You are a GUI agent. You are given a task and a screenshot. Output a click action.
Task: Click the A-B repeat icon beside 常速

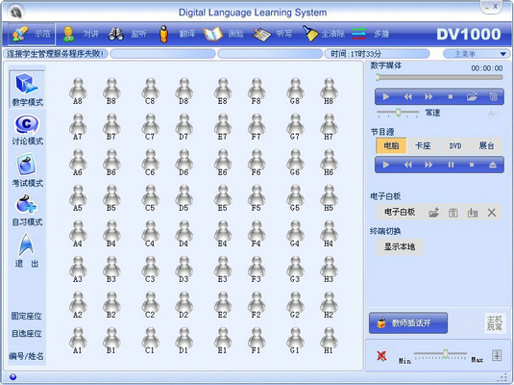[x=492, y=114]
